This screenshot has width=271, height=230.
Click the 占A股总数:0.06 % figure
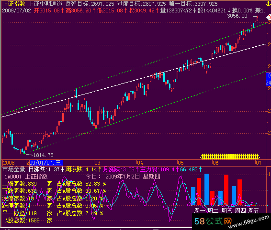point(80,206)
